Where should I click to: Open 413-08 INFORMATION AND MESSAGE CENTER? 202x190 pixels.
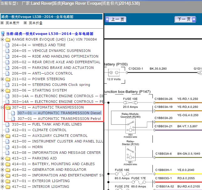[x=56, y=153]
